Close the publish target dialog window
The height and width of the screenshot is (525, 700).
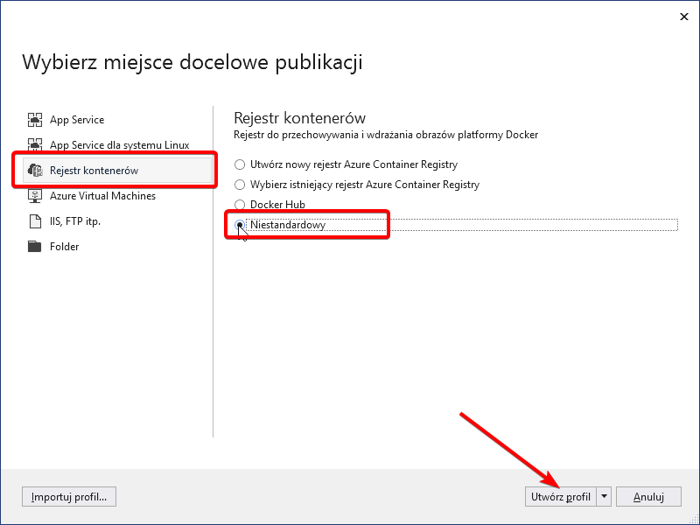coord(682,16)
